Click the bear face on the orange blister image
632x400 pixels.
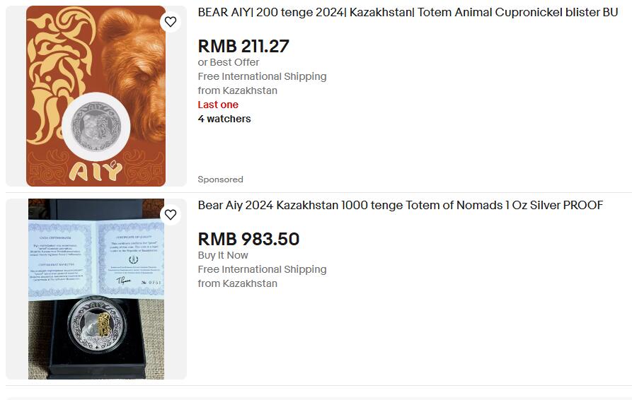pos(133,69)
